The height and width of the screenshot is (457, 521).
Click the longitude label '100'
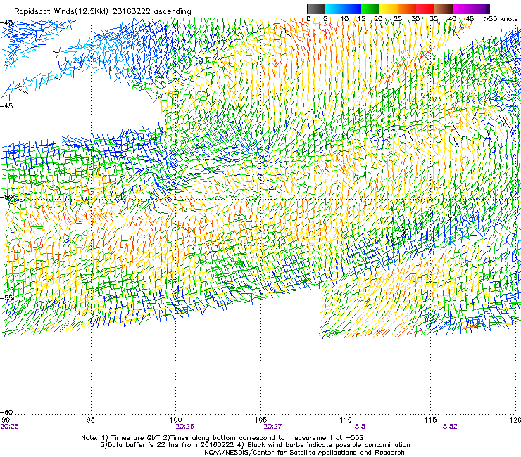[x=175, y=420]
